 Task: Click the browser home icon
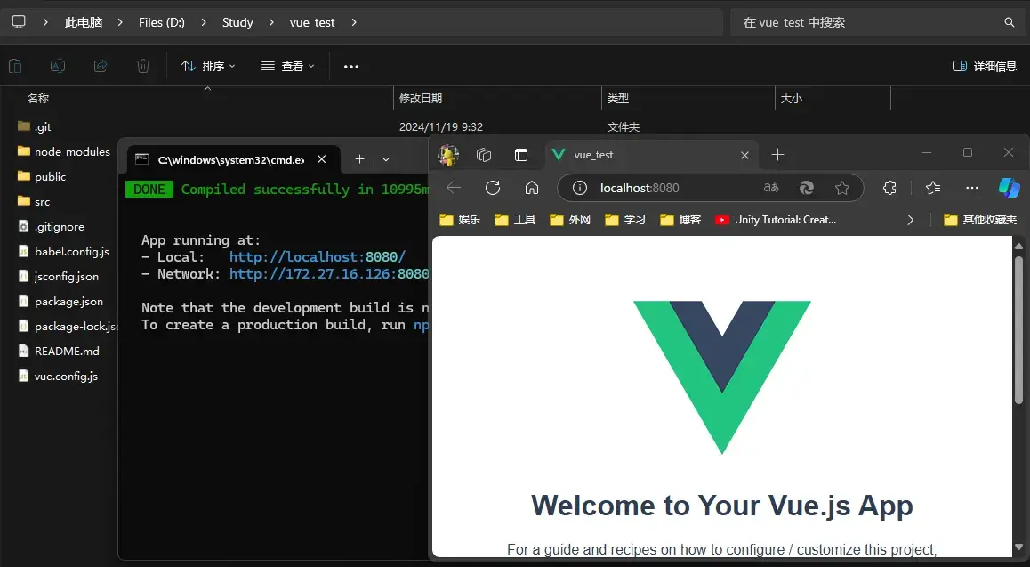(x=532, y=188)
